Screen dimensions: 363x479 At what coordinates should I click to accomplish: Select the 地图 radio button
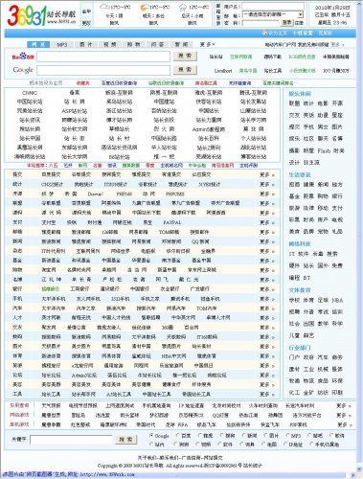click(263, 444)
